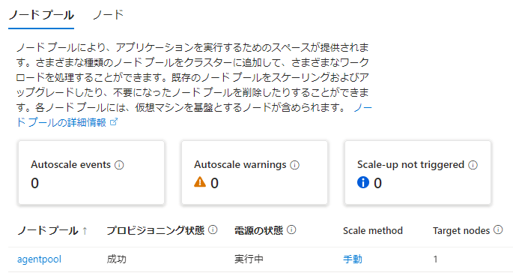
Task: Open the agentpool node pool link
Action: click(39, 259)
